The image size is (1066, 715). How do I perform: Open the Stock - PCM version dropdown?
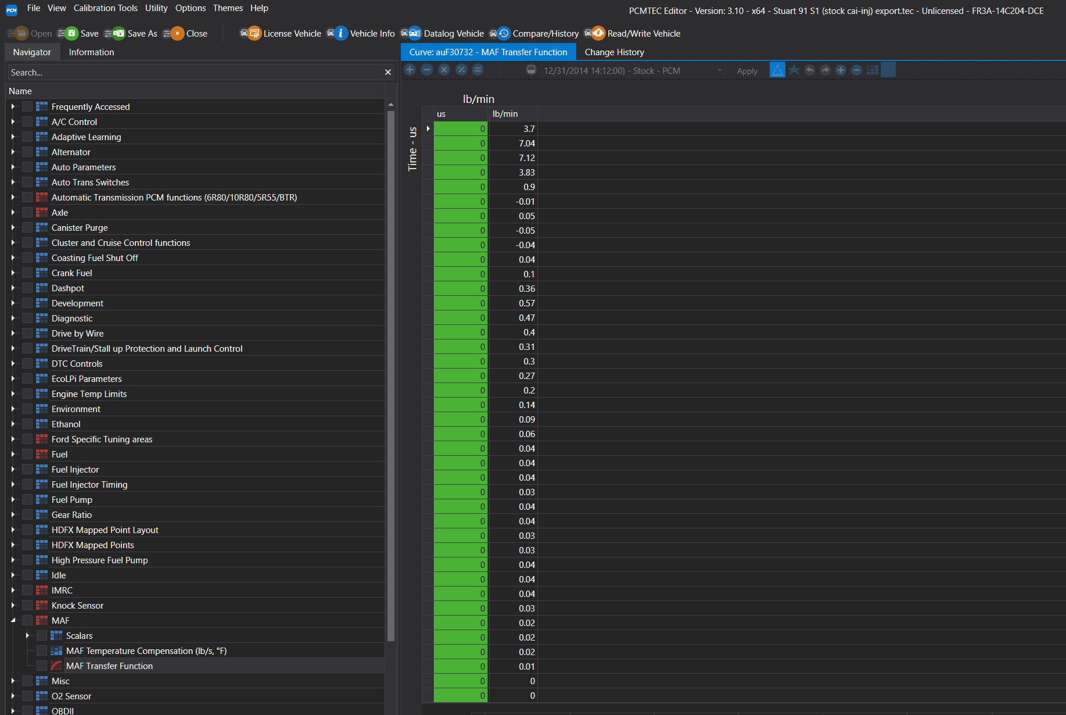720,70
